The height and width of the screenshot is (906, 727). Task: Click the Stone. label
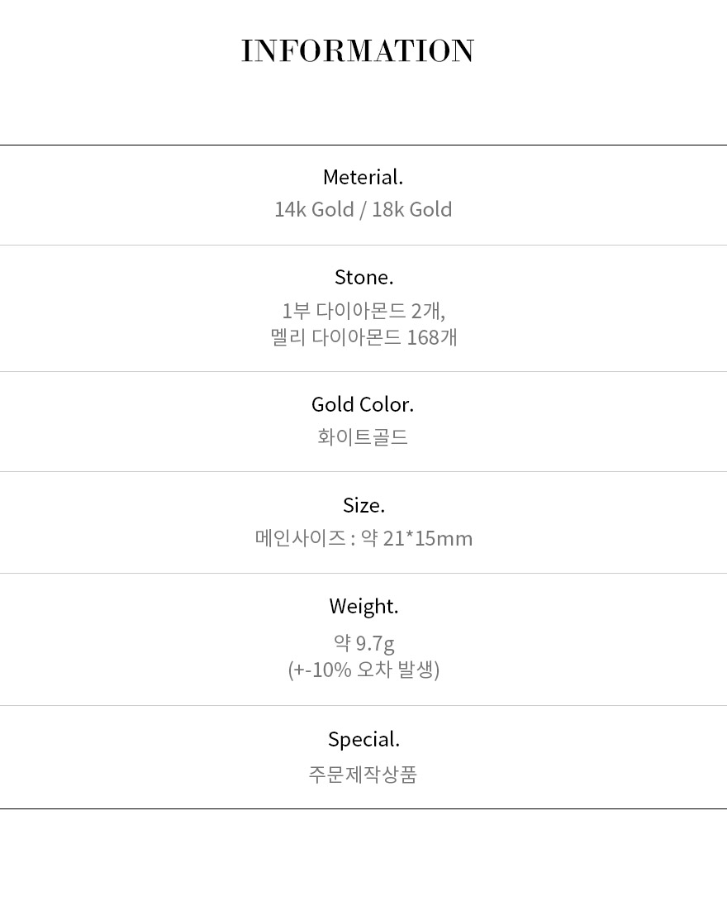tap(363, 277)
